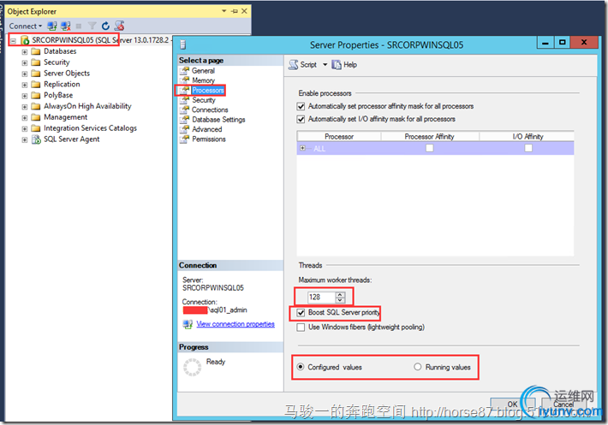Viewport: 608px width, 425px height.
Task: Click the OK button
Action: (x=512, y=404)
